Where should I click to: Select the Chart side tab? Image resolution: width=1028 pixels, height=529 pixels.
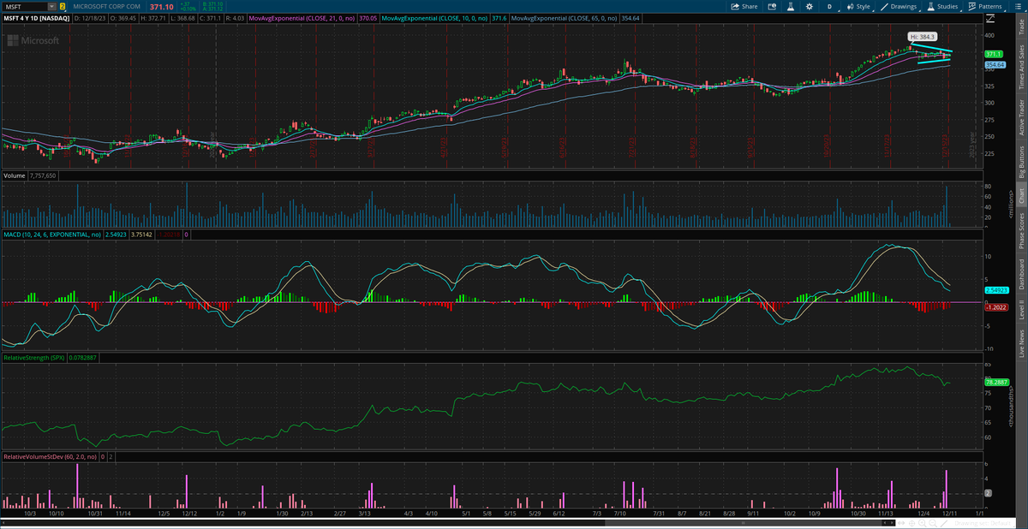coord(1020,195)
